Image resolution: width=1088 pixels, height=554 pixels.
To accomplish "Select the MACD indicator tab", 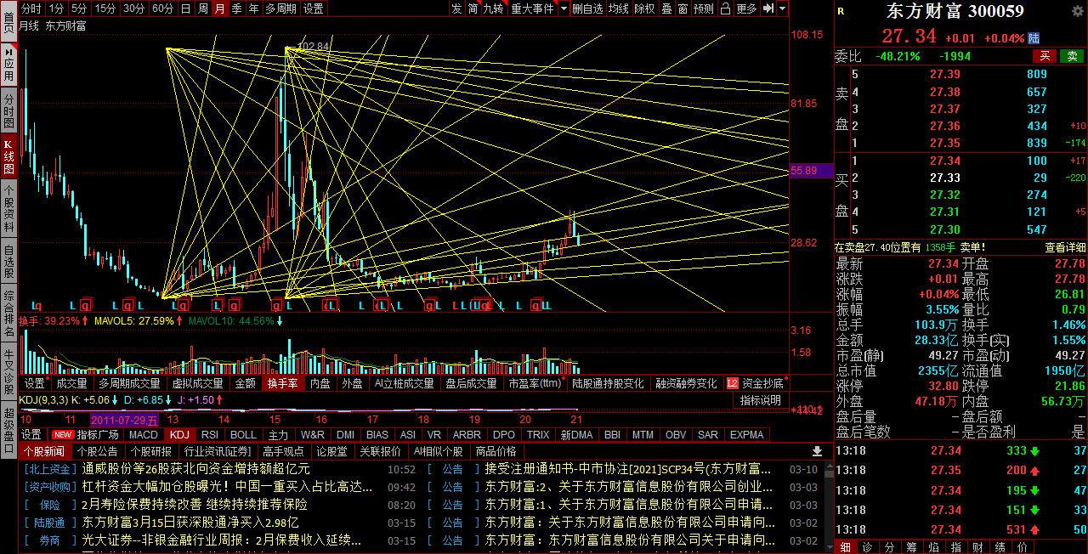I will [143, 434].
